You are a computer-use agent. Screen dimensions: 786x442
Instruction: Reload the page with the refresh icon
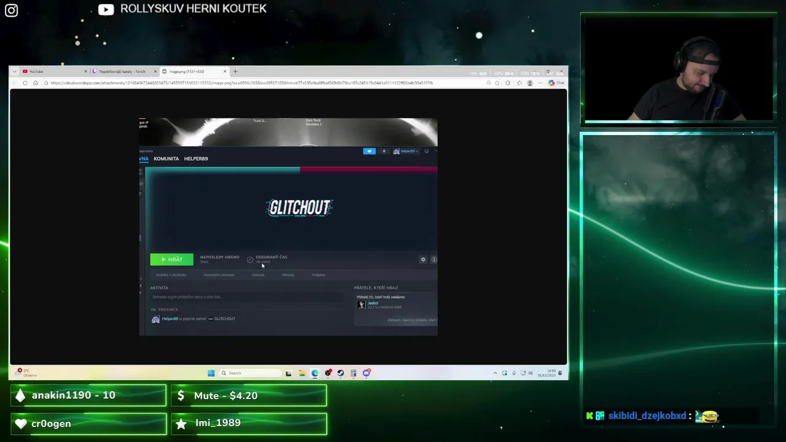tap(25, 83)
